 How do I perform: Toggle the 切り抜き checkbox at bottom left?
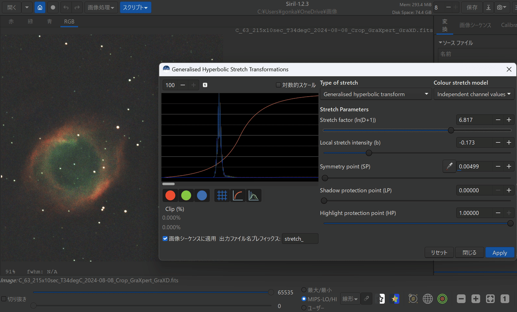point(4,299)
